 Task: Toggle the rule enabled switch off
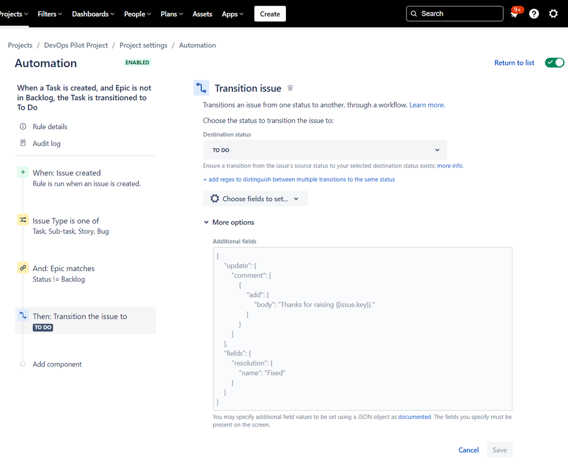554,63
